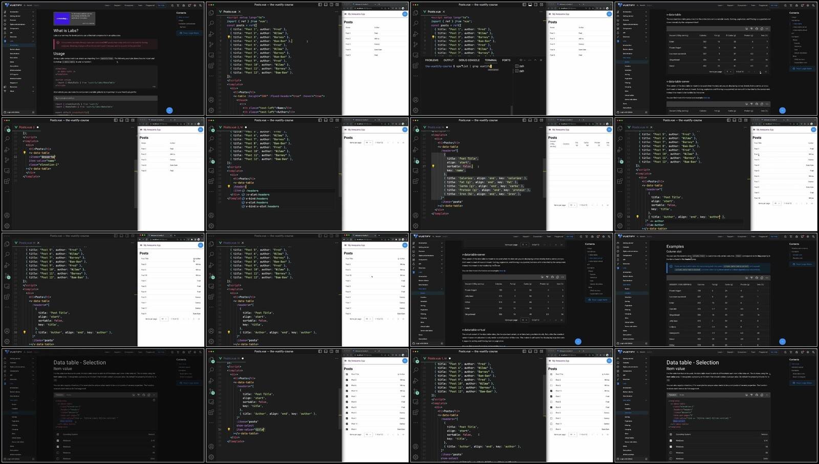Untick Post 4 checkbox in the fully selected Posts preview

[347, 429]
